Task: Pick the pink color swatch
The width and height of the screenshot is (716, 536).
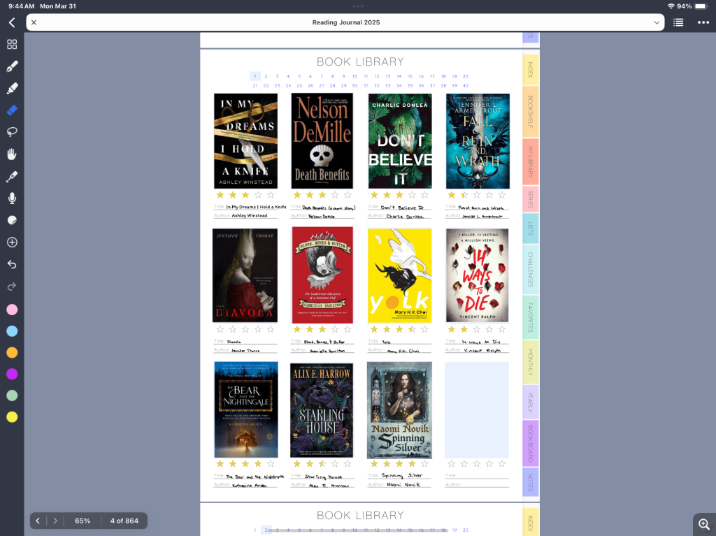Action: click(12, 310)
